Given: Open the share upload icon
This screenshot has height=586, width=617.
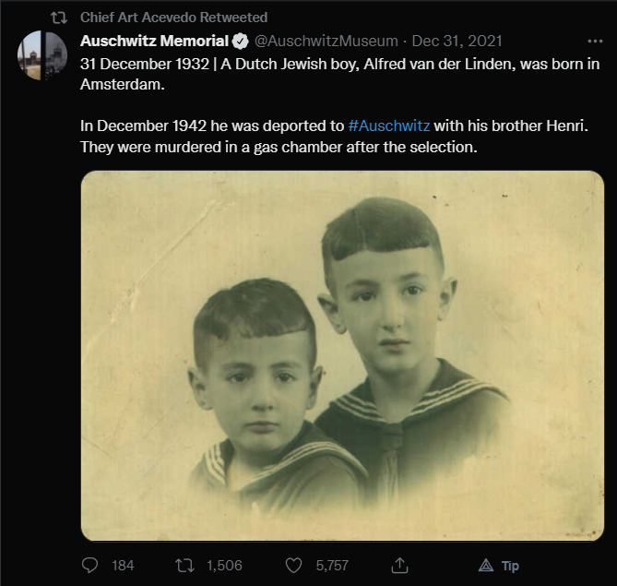Looking at the screenshot, I should point(399,565).
